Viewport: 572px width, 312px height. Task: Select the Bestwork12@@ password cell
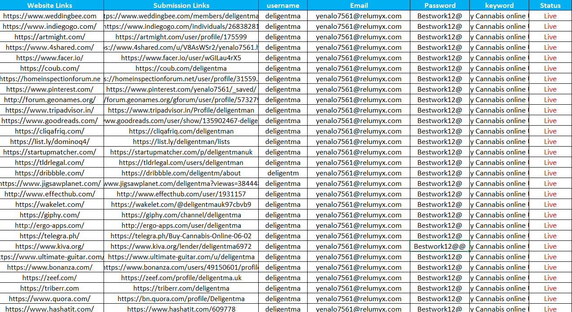(440, 247)
